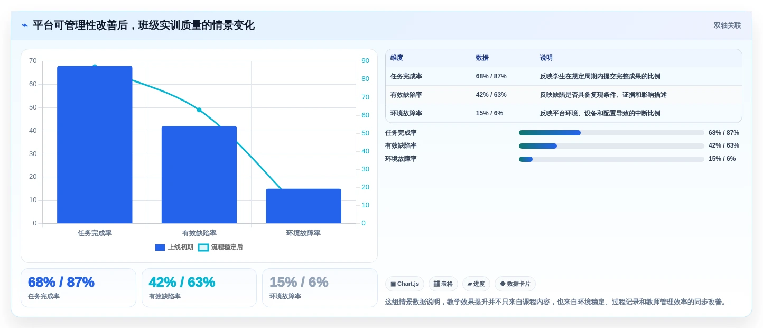Toggle the 流程稳定后 legend item
The height and width of the screenshot is (328, 763).
point(220,247)
